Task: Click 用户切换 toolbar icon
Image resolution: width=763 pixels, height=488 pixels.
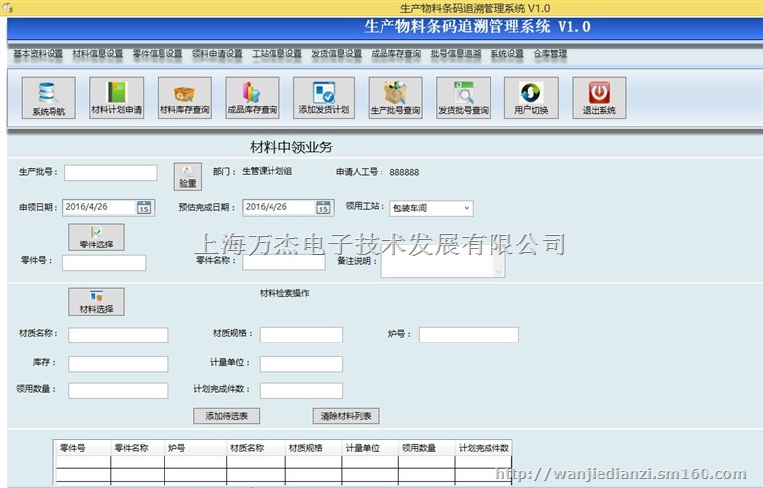Action: 531,98
